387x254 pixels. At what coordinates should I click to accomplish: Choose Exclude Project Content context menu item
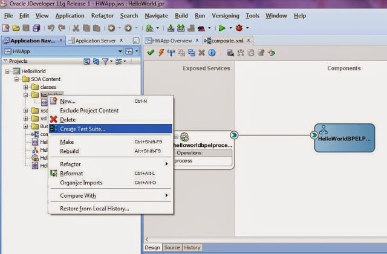111,110
